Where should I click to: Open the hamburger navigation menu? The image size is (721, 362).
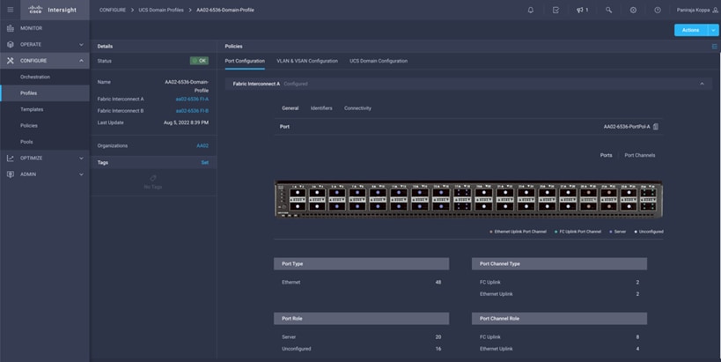click(x=10, y=10)
